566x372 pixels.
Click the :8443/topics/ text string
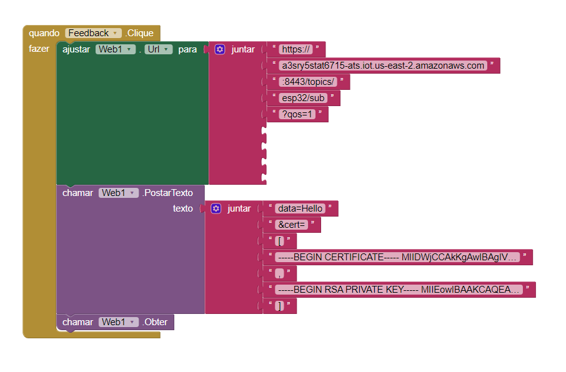pos(309,82)
